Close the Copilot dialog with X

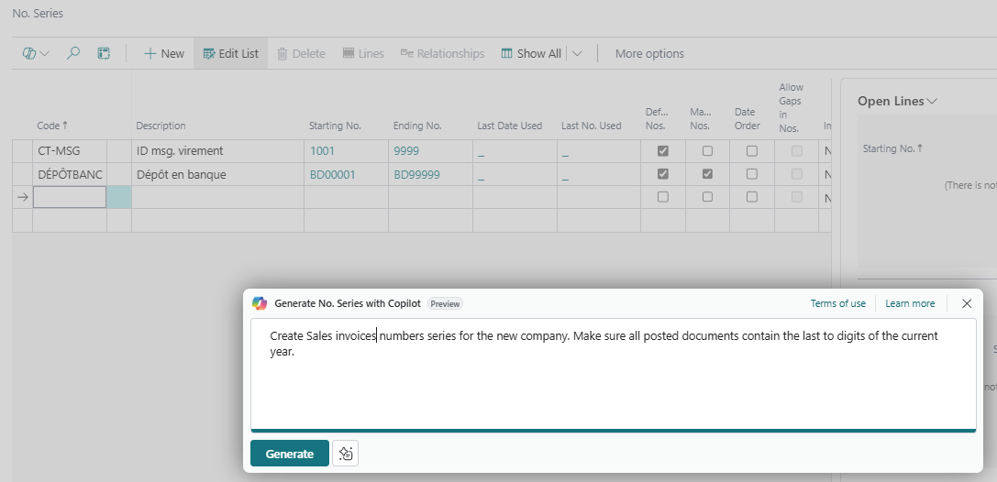pyautogui.click(x=967, y=303)
